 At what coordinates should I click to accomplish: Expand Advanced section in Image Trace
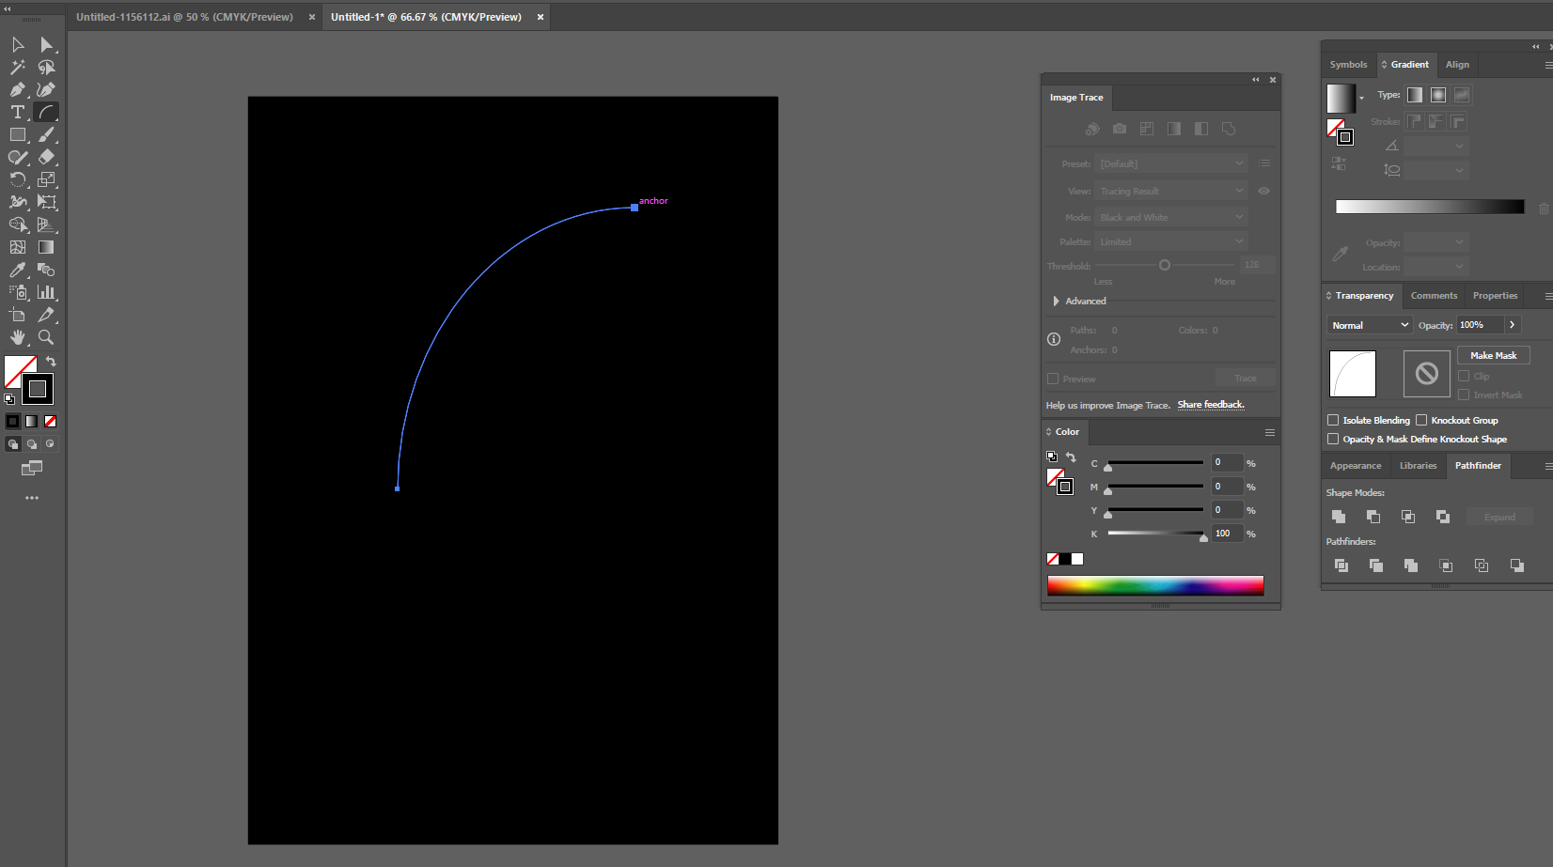coord(1057,301)
